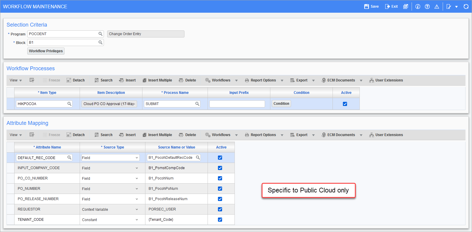The image size is (472, 232).
Task: Delete the selected Workflow Processes row
Action: [x=187, y=80]
